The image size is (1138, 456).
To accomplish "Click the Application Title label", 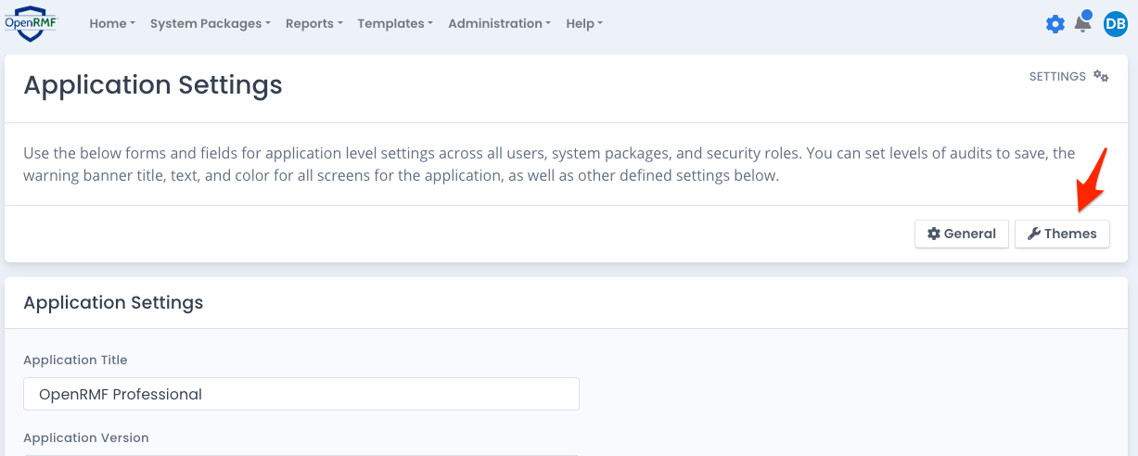I will [x=75, y=360].
